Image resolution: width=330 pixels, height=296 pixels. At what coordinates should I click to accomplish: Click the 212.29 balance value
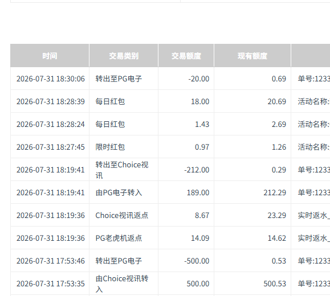tap(275, 192)
